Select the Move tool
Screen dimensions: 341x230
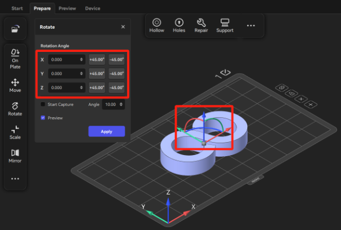[x=15, y=85]
